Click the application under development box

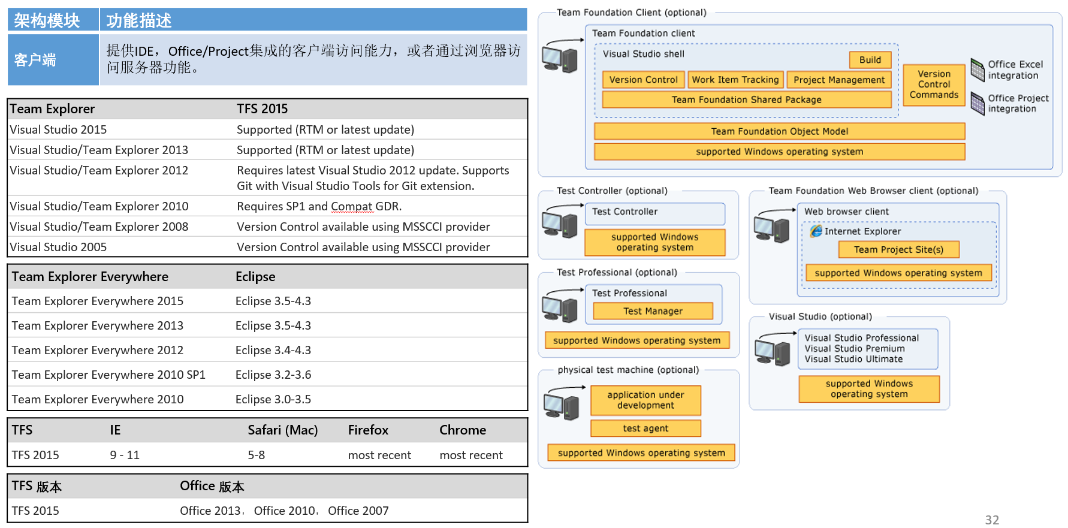(646, 400)
